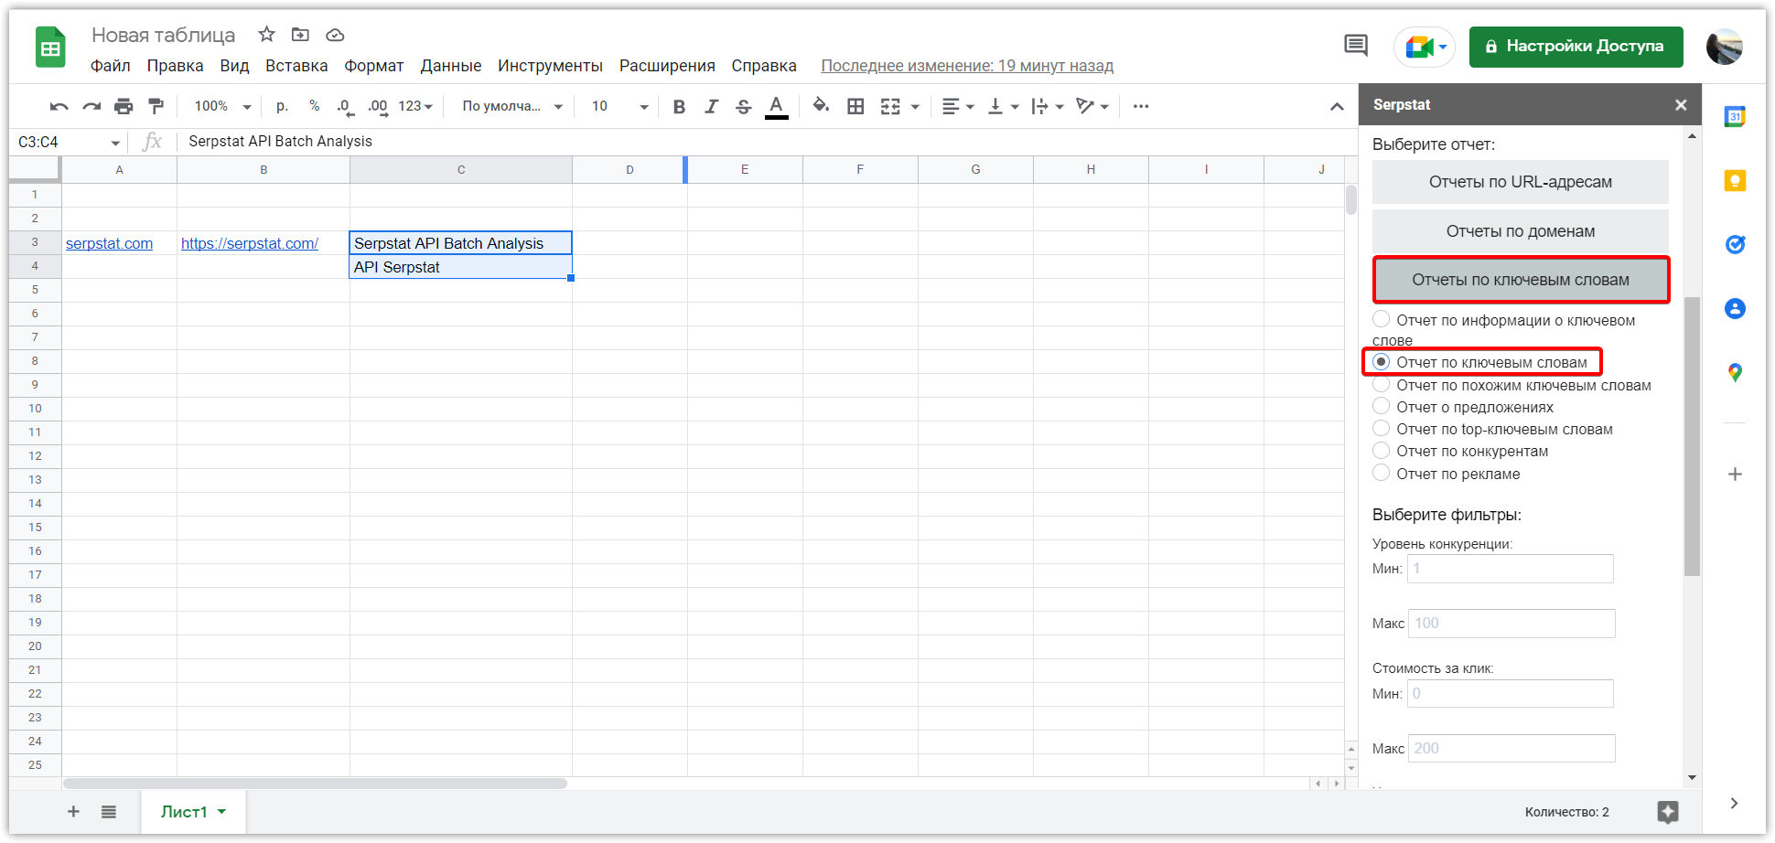Screen dimensions: 1775x843
Task: Open the text rotation menu
Action: click(1092, 107)
